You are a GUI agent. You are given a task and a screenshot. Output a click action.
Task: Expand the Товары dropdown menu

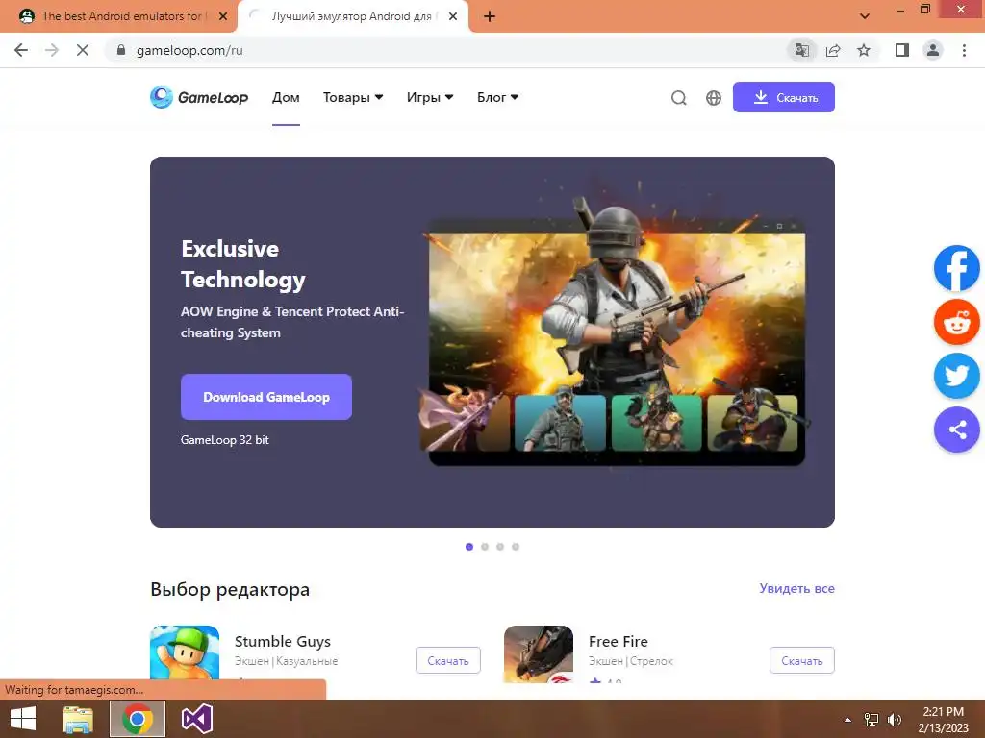tap(353, 98)
